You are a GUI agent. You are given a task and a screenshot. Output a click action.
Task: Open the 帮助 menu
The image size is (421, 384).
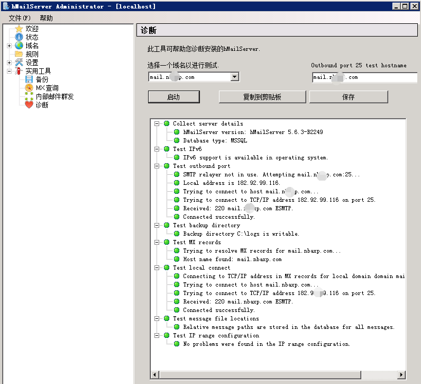(46, 18)
